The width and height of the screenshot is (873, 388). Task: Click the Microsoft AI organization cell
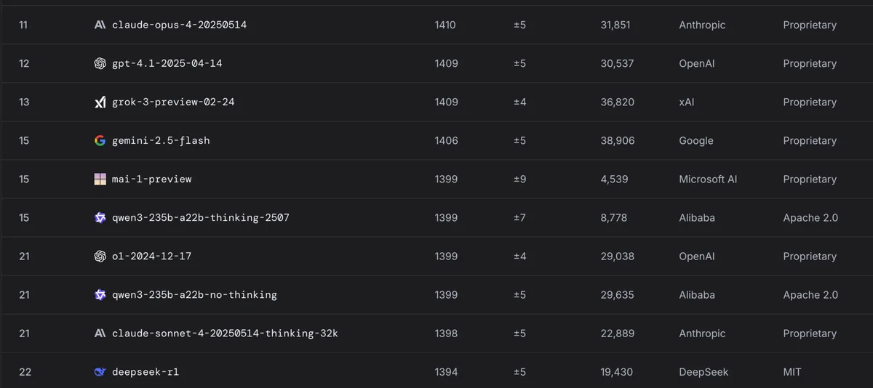708,179
